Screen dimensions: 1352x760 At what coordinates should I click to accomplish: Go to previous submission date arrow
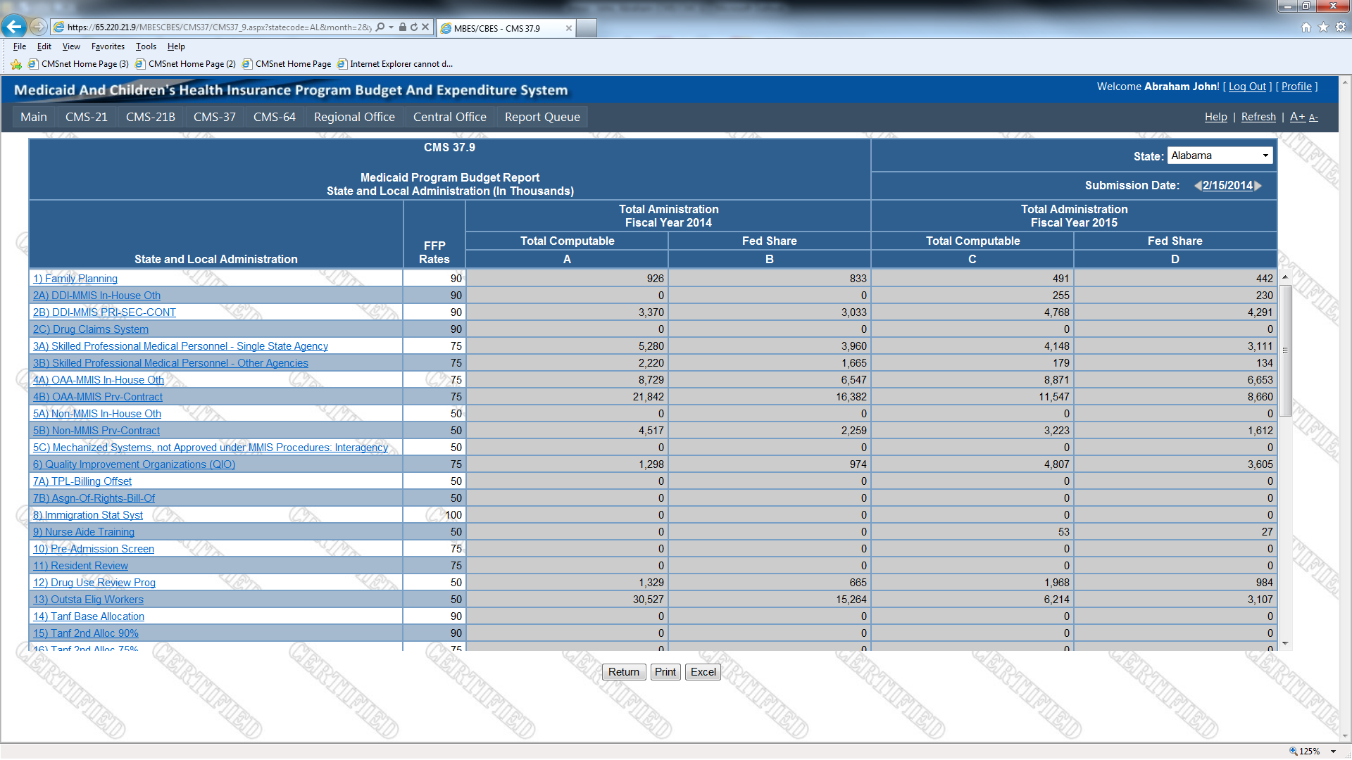click(x=1197, y=186)
